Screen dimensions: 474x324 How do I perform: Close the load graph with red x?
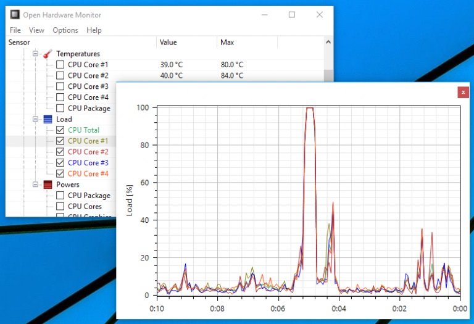tap(463, 92)
